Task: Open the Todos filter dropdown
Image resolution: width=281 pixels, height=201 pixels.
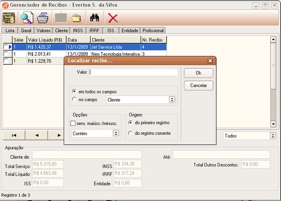Action: point(273,136)
